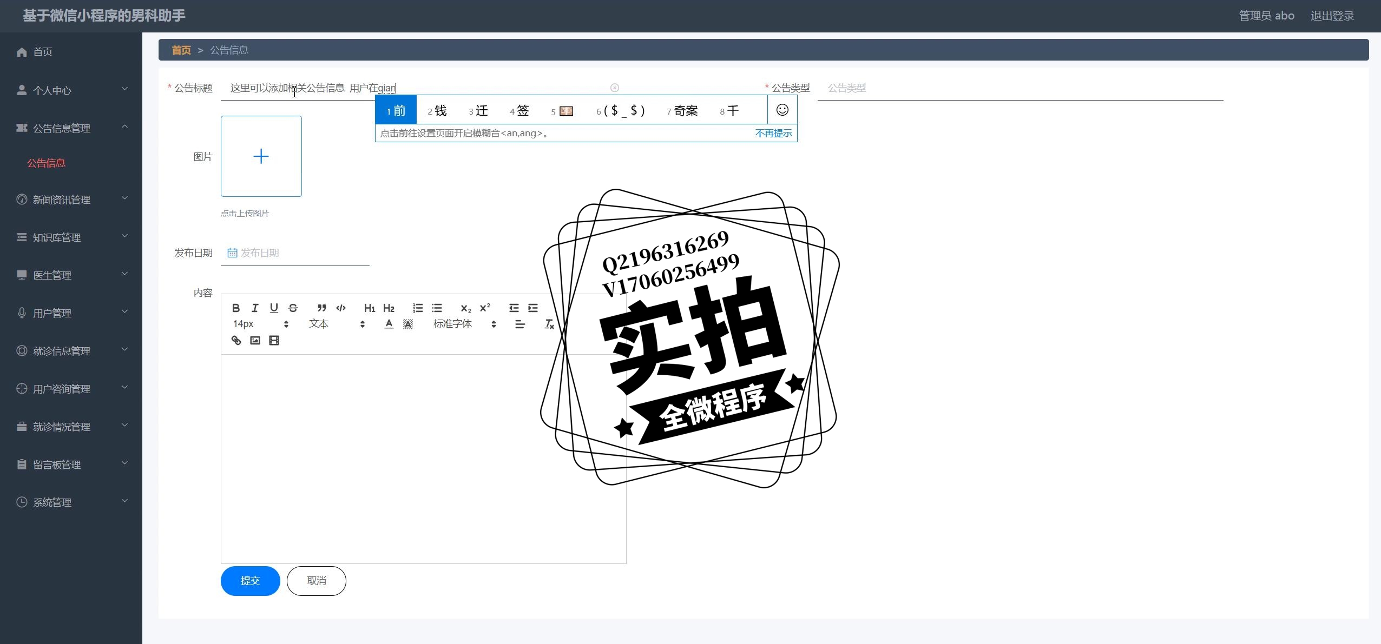Screen dimensions: 1381x644
Task: Select IME candidate 1 前
Action: pyautogui.click(x=396, y=110)
